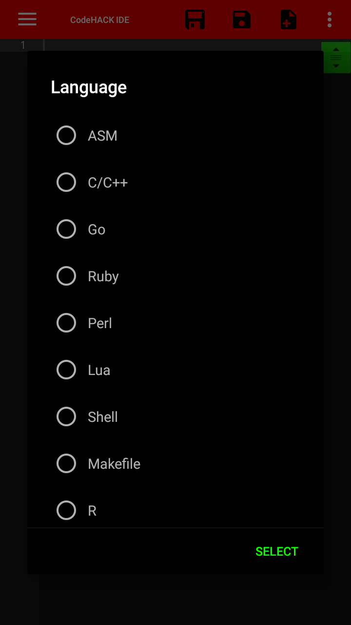Choose Makefile as the language
Viewport: 351px width, 625px height.
66,464
